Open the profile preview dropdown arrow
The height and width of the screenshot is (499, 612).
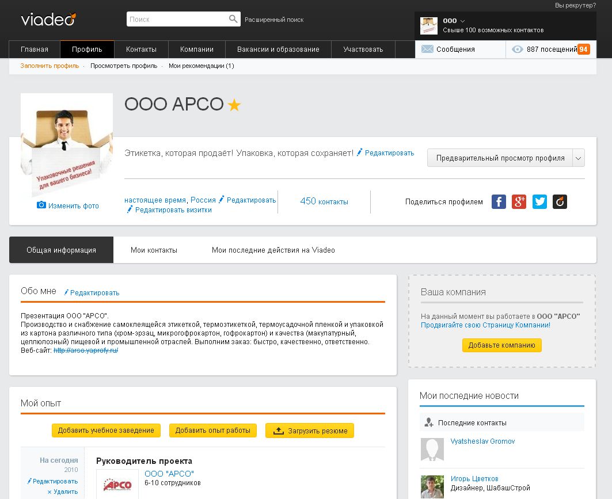579,158
